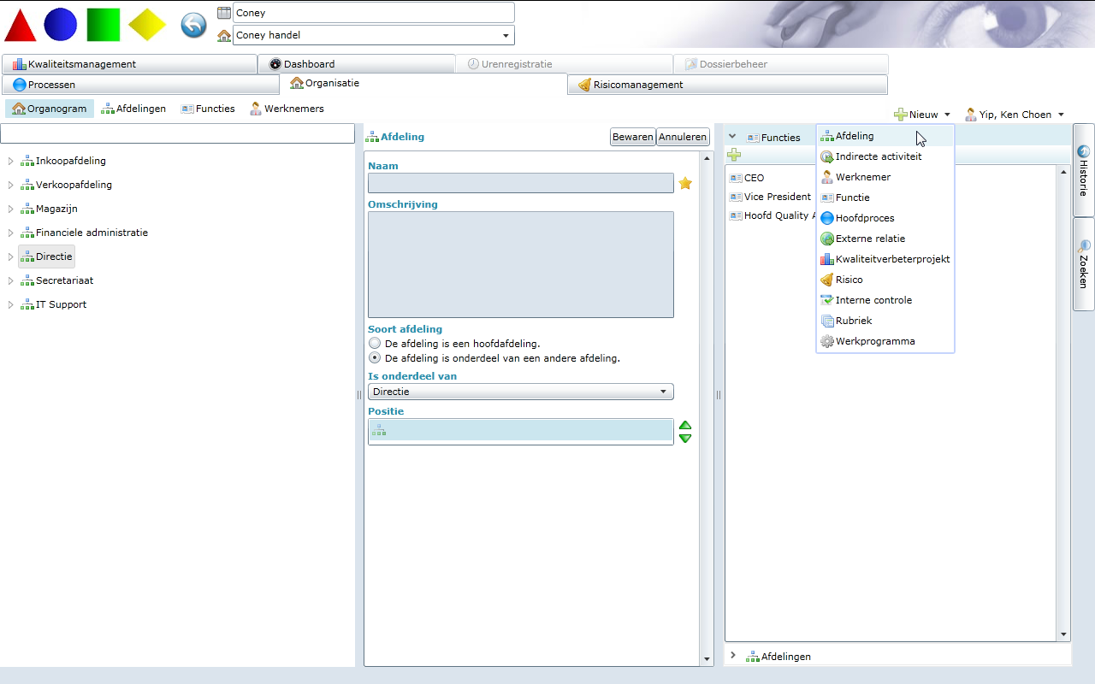Click the search field above the tree
The height and width of the screenshot is (684, 1095).
point(177,133)
